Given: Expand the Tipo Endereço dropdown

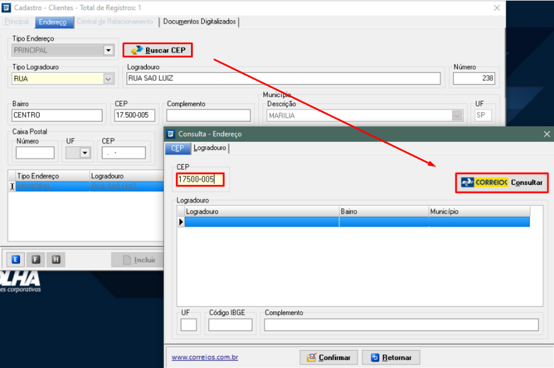Looking at the screenshot, I should 108,51.
